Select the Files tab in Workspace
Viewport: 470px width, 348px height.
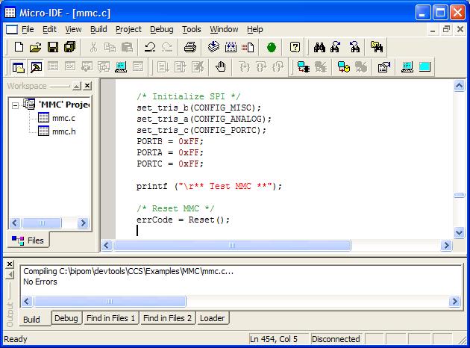pyautogui.click(x=28, y=240)
